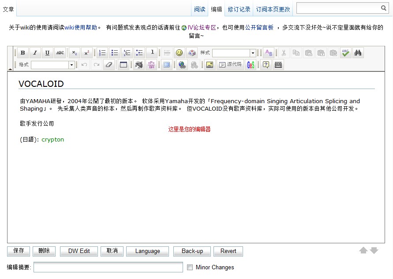Viewport: 393px width, 279px height.
Task: Open the find binoculars tool
Action: point(358,52)
